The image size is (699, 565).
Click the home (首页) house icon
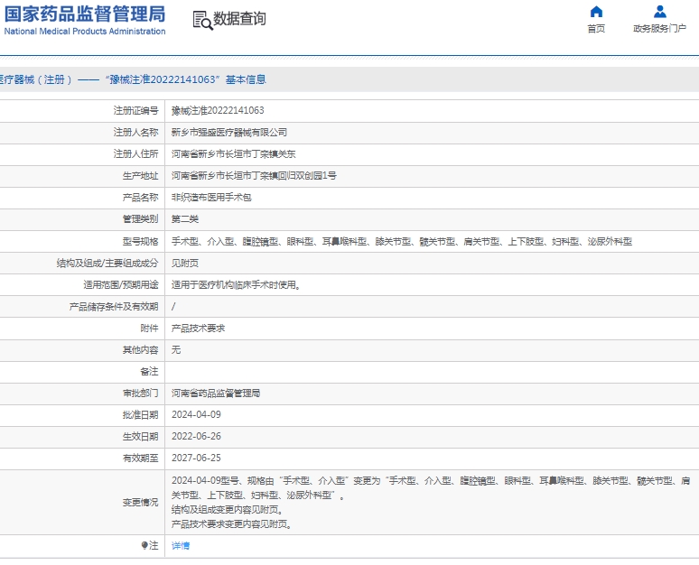[596, 12]
